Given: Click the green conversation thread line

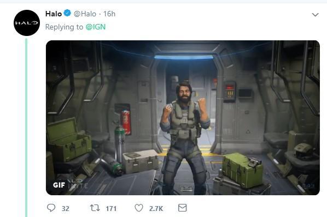Looking at the screenshot, I should (x=26, y=128).
